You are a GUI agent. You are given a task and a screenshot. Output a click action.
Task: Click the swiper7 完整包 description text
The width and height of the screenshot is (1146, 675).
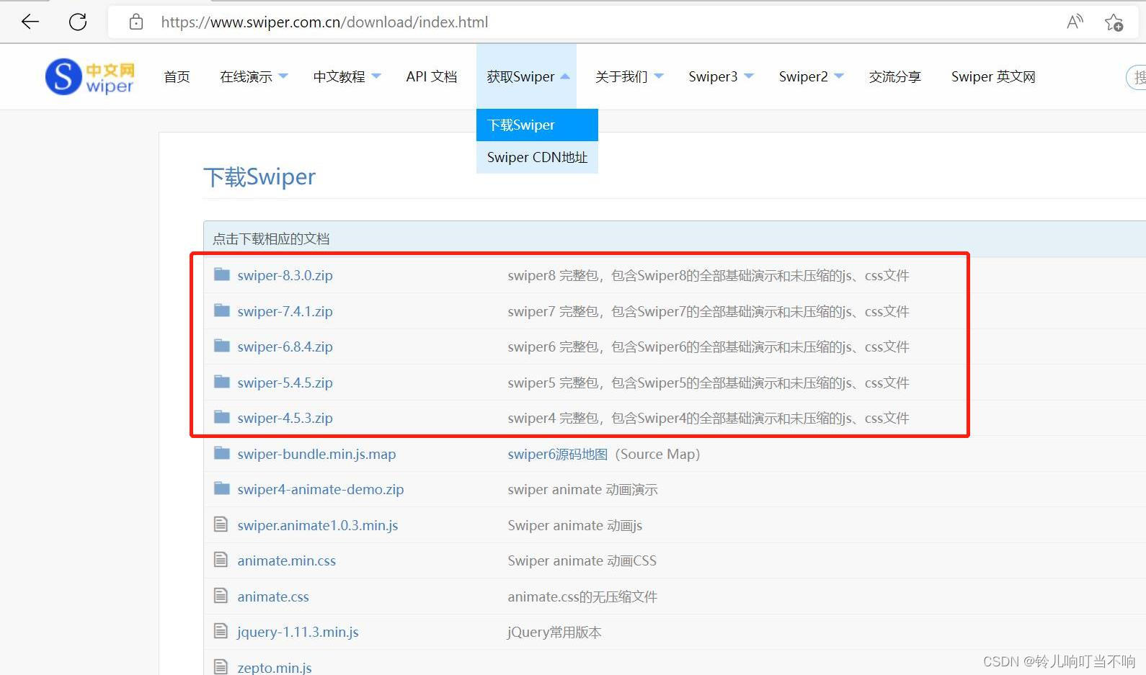[709, 311]
